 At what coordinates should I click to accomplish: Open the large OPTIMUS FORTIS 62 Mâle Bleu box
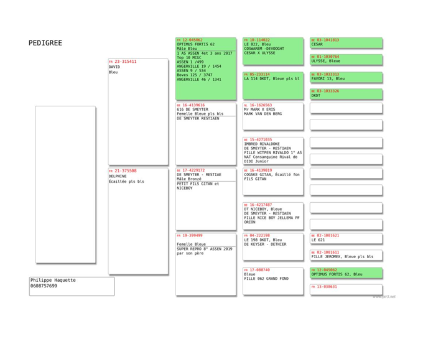tap(206, 68)
